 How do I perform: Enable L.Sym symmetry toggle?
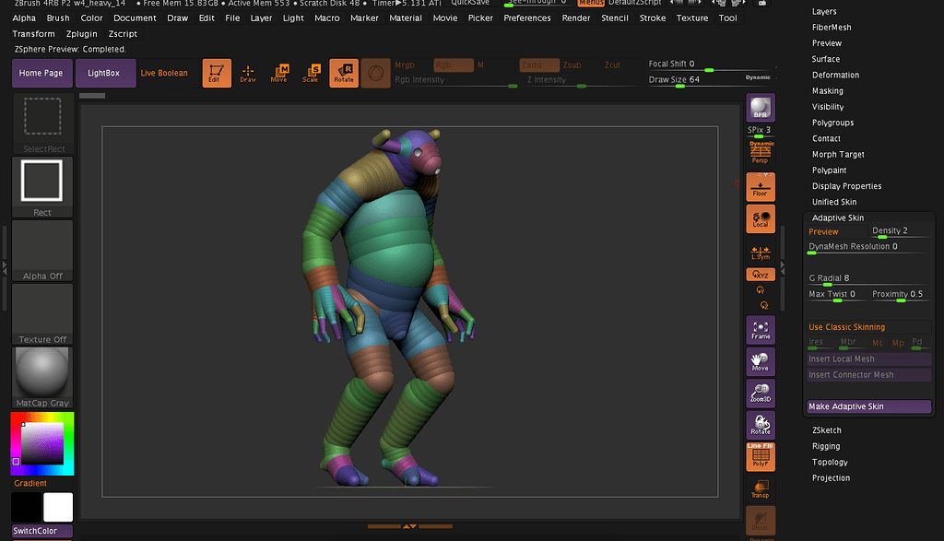tap(760, 251)
